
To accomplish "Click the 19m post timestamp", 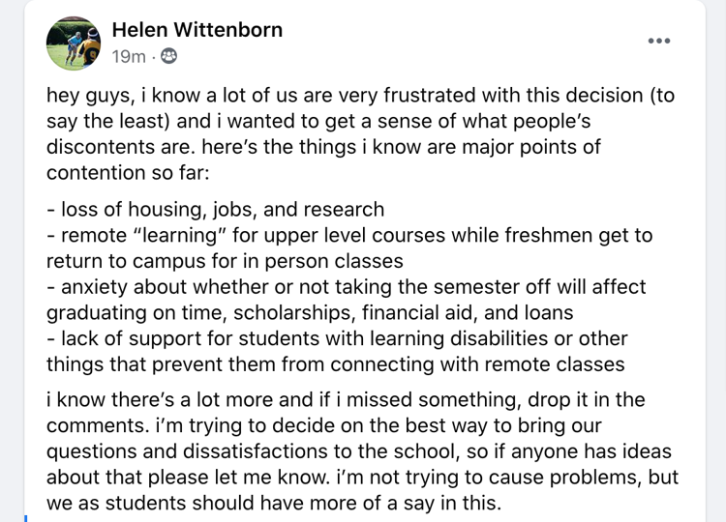I will coord(129,56).
